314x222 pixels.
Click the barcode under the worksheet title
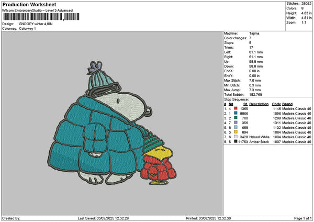point(41,17)
